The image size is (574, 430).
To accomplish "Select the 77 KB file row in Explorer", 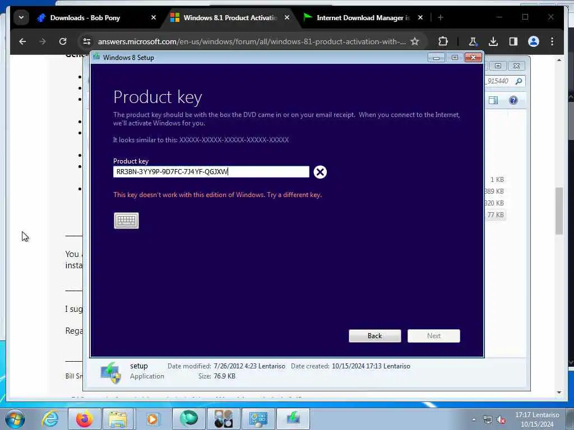I will (496, 214).
